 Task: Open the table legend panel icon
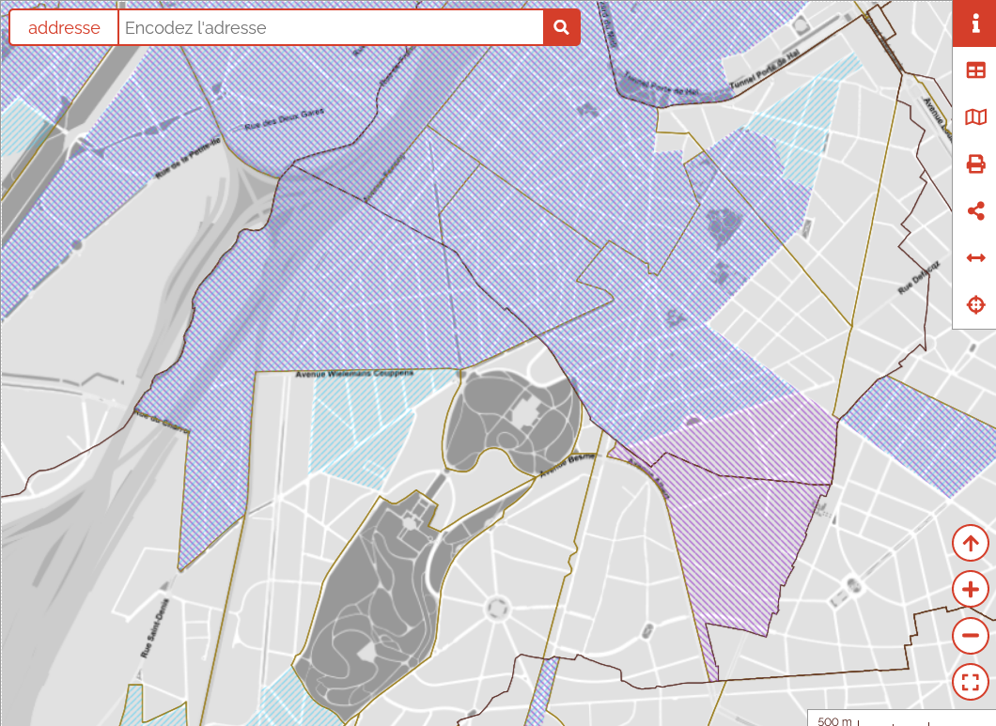pyautogui.click(x=975, y=70)
